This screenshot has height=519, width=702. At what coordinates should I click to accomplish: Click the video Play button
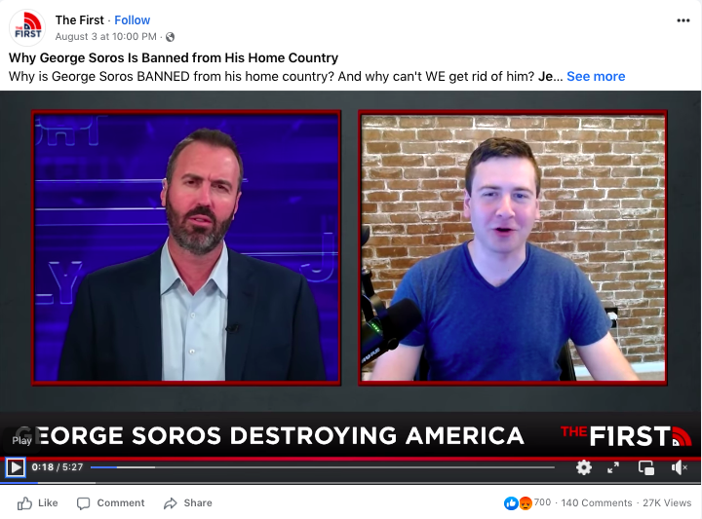16,467
